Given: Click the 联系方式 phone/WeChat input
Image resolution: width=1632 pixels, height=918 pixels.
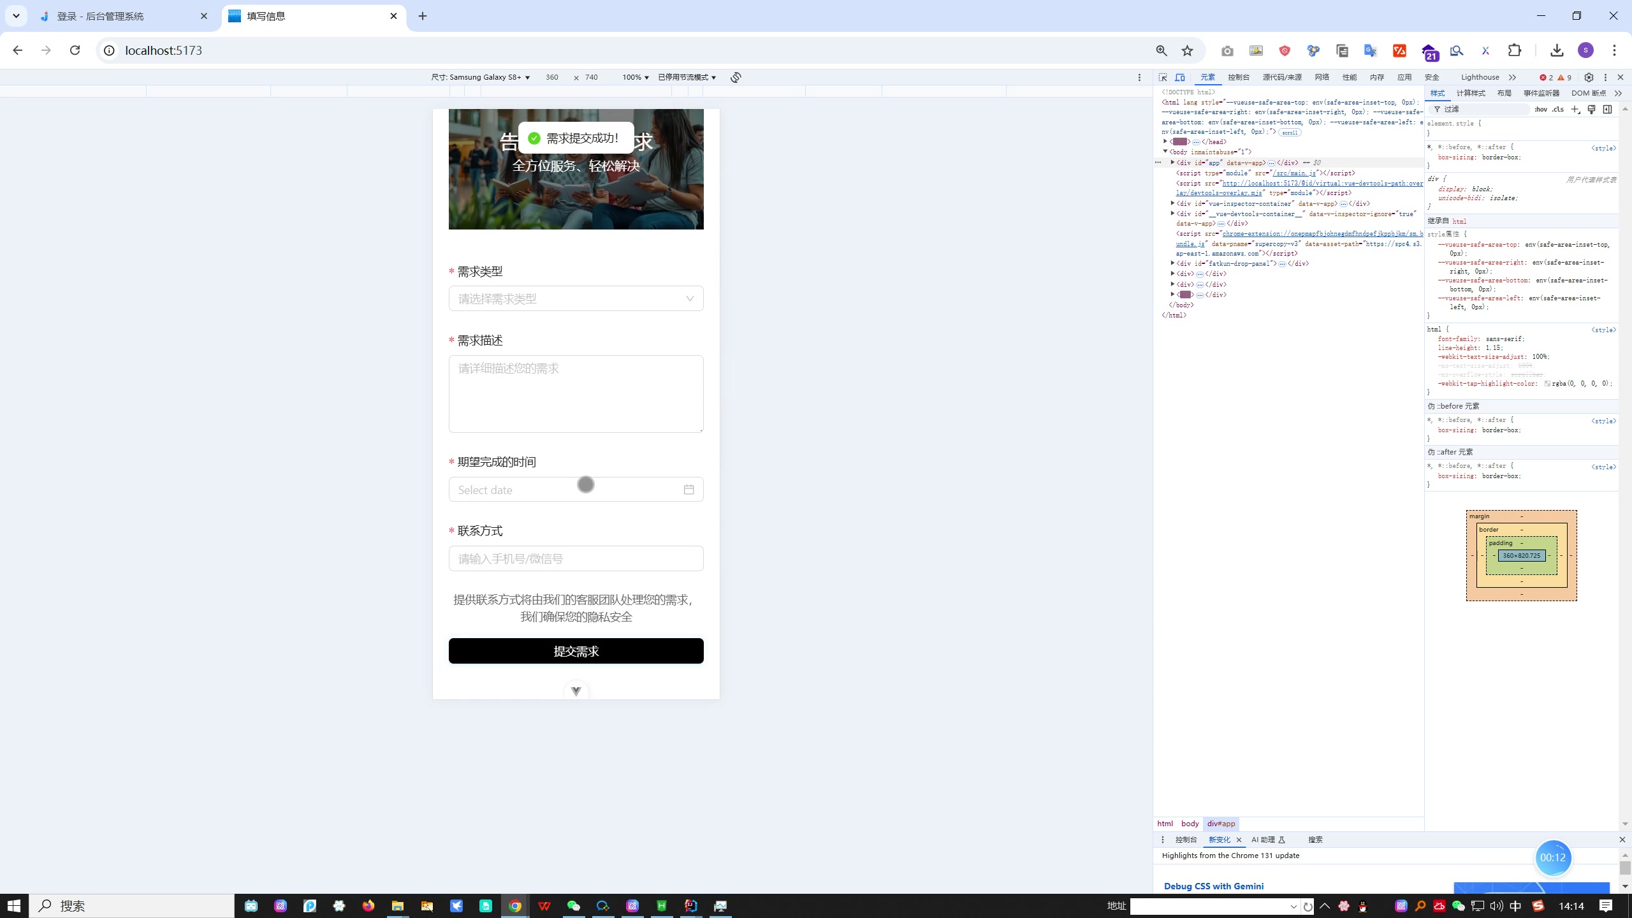Looking at the screenshot, I should 576,558.
